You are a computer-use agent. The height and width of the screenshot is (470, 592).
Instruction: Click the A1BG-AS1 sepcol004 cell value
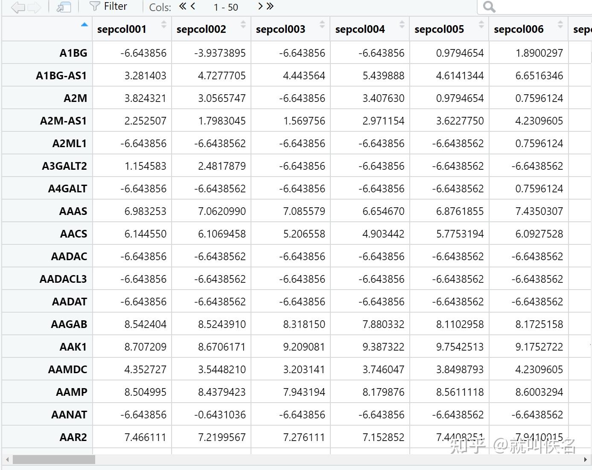pyautogui.click(x=383, y=75)
